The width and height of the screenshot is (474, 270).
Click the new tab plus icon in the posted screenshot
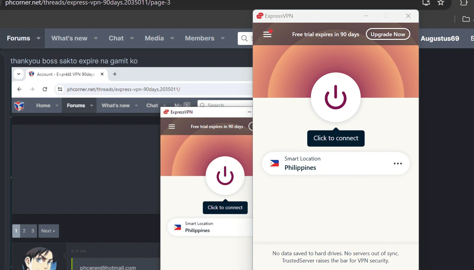point(115,74)
